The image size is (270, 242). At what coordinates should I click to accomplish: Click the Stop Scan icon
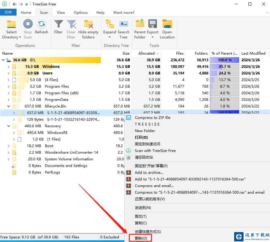[28, 24]
